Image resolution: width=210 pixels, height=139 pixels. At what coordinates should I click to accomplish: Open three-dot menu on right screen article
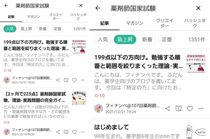(201, 108)
